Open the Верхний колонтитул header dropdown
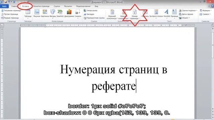 pos(112,14)
